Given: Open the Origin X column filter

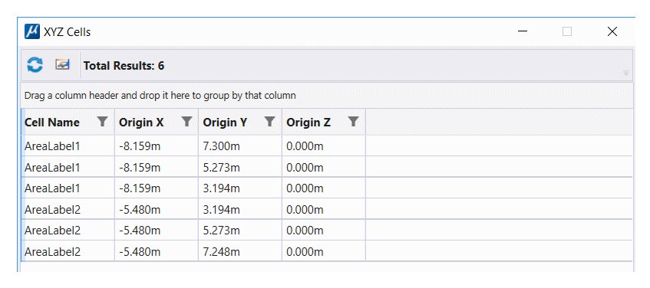Looking at the screenshot, I should tap(187, 121).
